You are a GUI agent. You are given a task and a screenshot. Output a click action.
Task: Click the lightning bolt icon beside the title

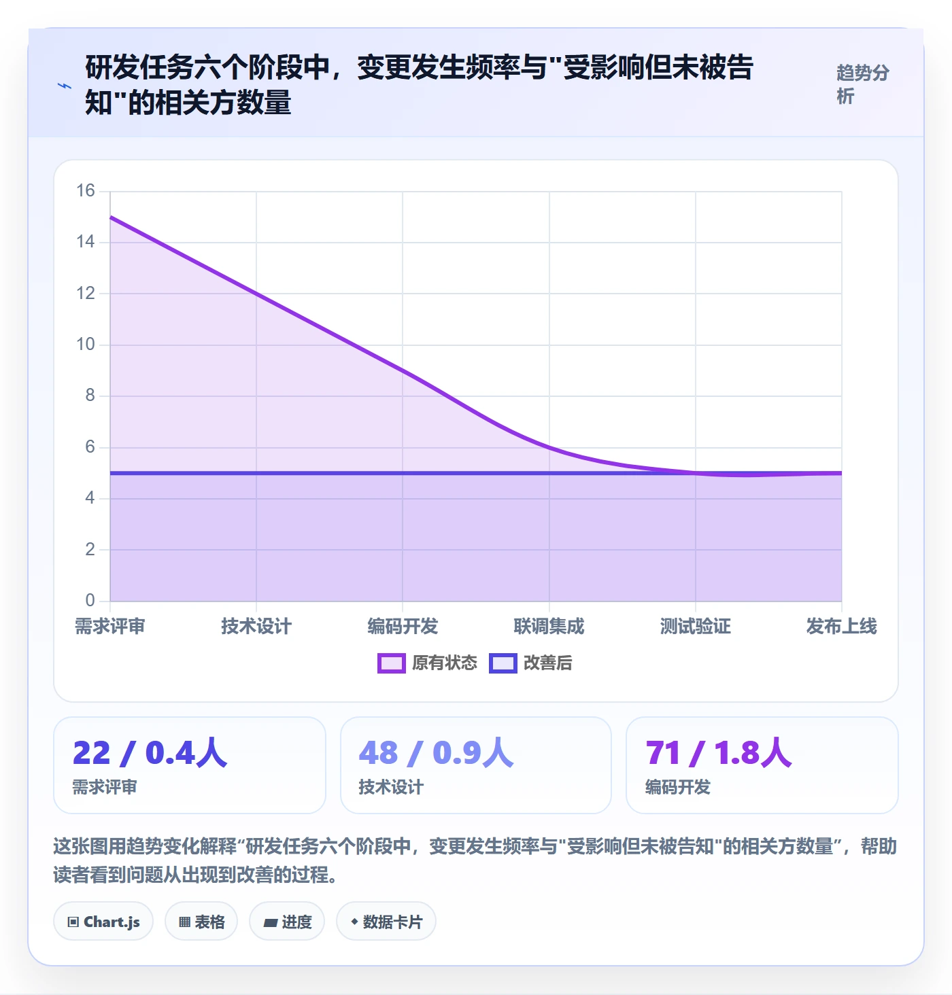(x=65, y=86)
